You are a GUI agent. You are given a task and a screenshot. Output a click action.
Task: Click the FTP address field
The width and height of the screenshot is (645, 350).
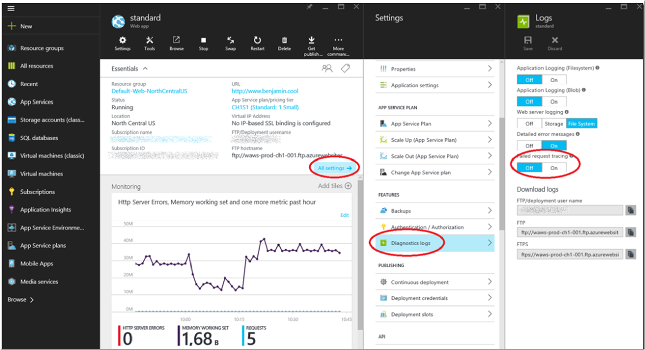(570, 232)
